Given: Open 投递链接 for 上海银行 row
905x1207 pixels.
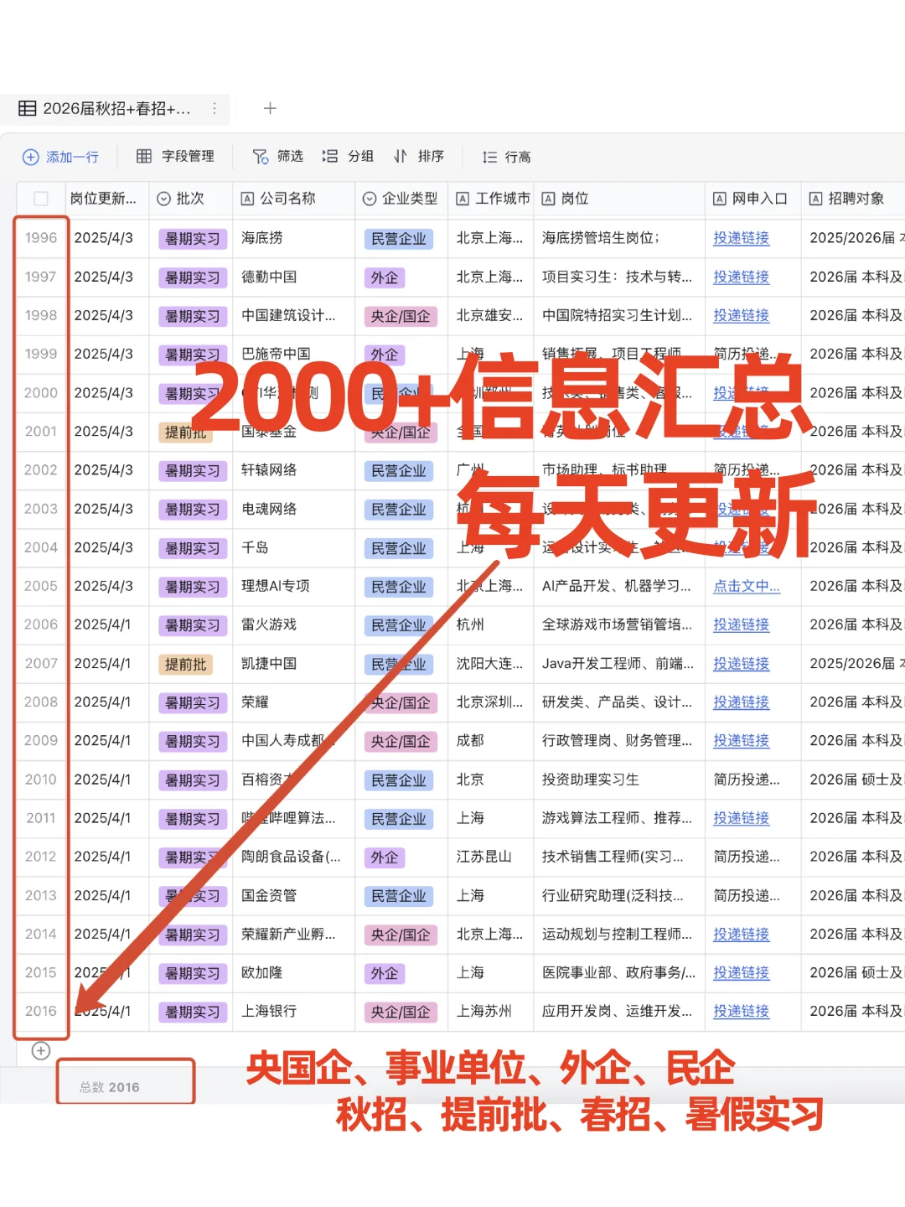Looking at the screenshot, I should tap(741, 1011).
